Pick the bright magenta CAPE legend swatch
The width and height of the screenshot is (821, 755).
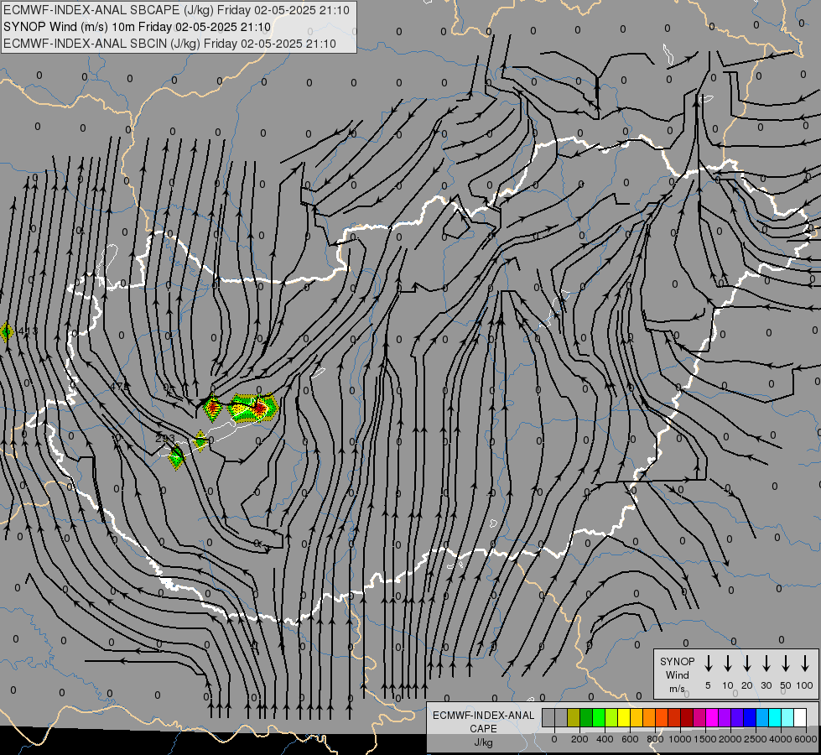pyautogui.click(x=712, y=717)
